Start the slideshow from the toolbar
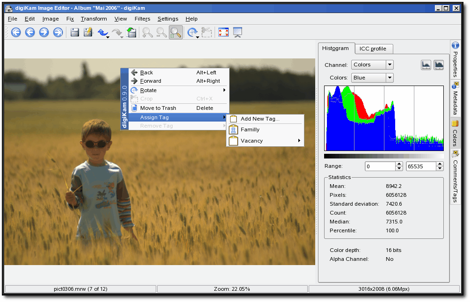The width and height of the screenshot is (470, 302). (238, 32)
